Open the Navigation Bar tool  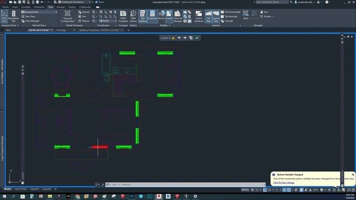click(13, 16)
